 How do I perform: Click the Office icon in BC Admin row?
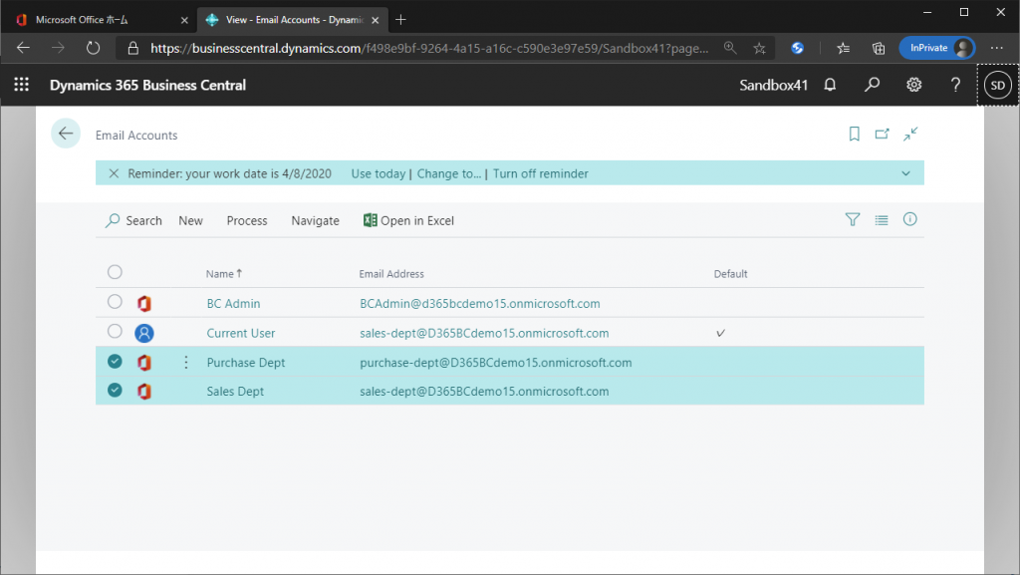pyautogui.click(x=143, y=303)
